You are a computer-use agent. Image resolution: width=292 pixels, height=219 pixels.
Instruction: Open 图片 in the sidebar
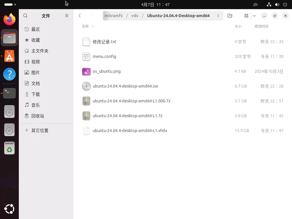tap(46, 73)
